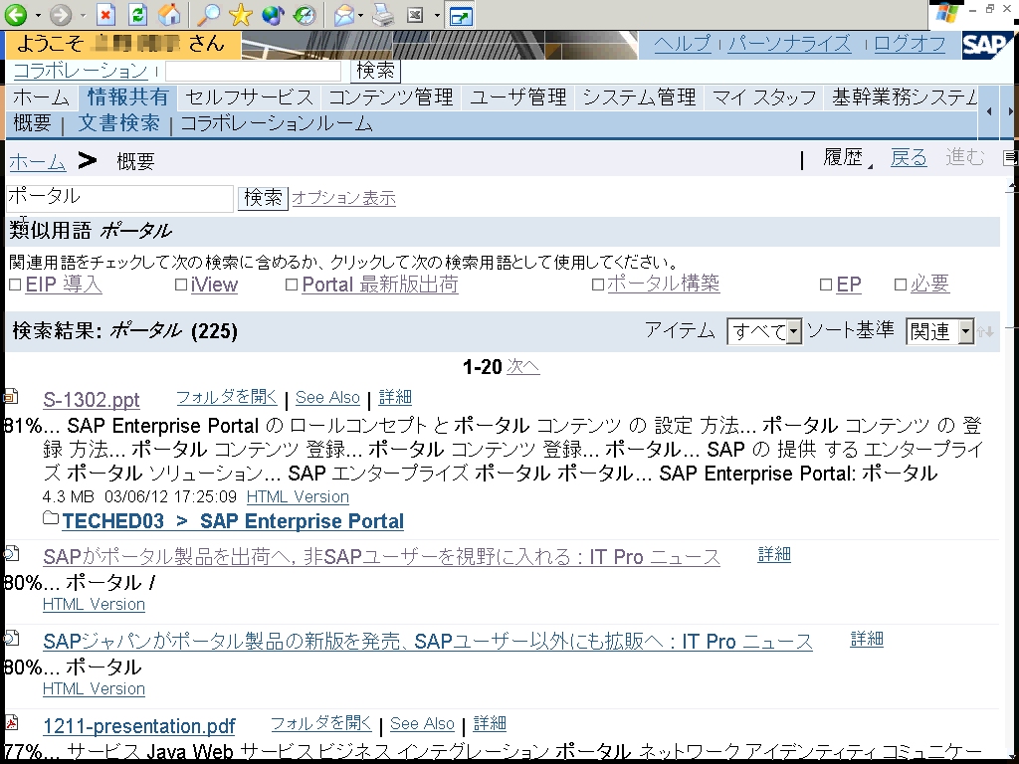Open the アイテム すべて dropdown
This screenshot has width=1019, height=764.
764,331
